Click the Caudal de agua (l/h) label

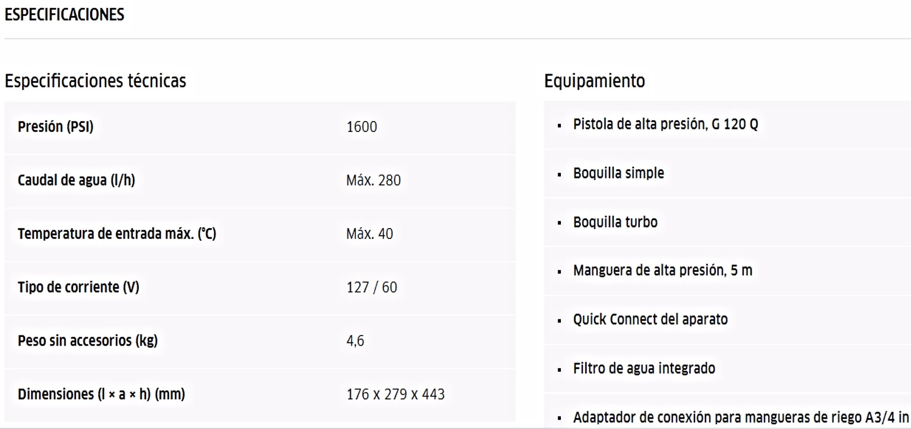[77, 180]
